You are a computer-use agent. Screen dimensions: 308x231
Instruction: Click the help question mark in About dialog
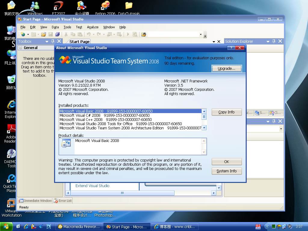click(231, 48)
